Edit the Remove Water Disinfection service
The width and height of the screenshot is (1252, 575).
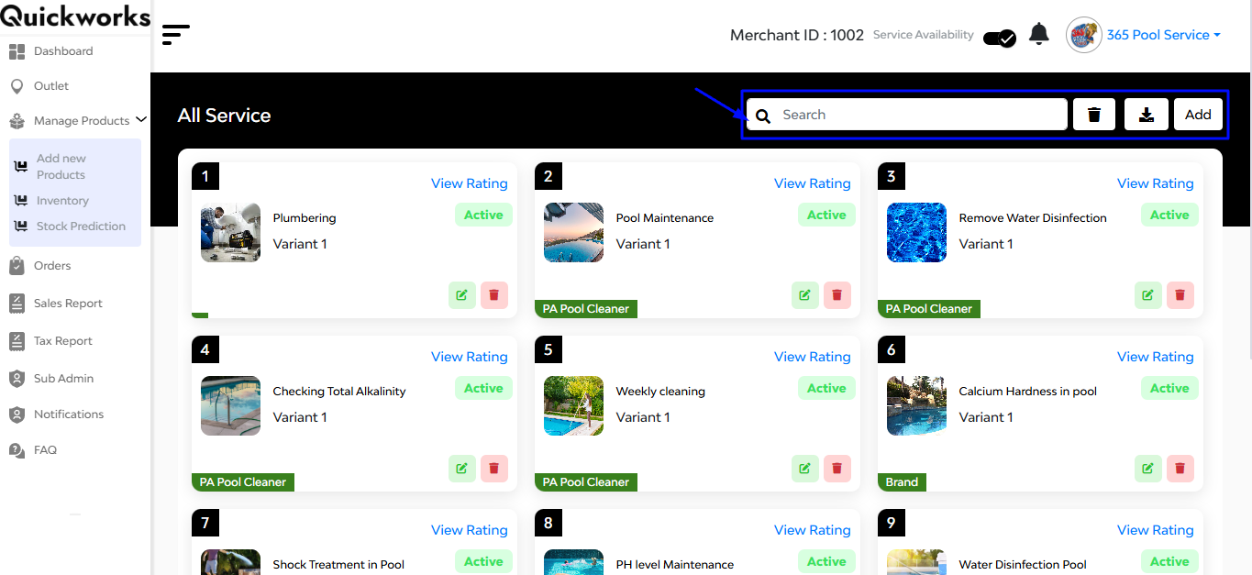tap(1148, 295)
